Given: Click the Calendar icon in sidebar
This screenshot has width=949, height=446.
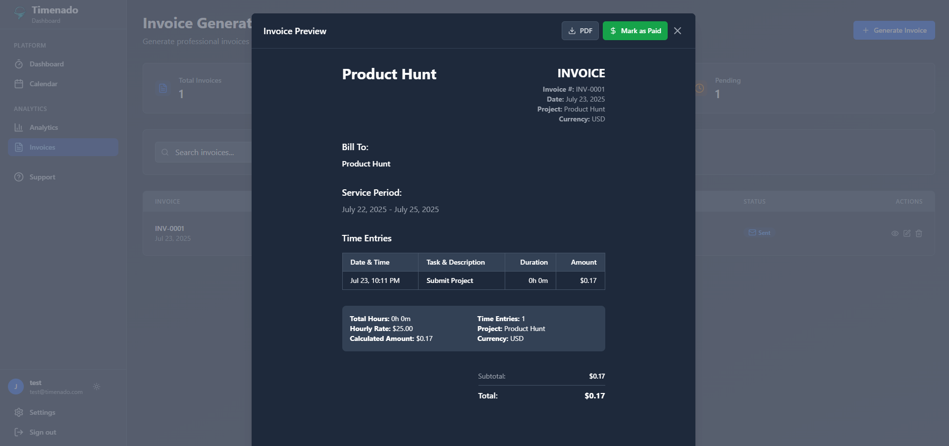Looking at the screenshot, I should (x=19, y=84).
